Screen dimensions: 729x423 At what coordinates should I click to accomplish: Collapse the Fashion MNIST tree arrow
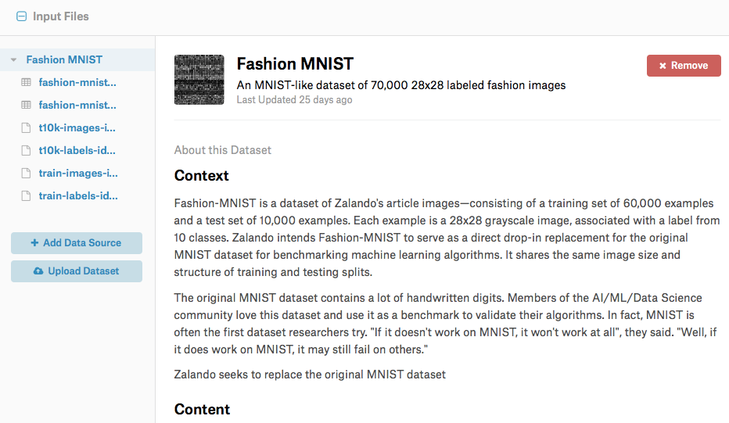[13, 60]
